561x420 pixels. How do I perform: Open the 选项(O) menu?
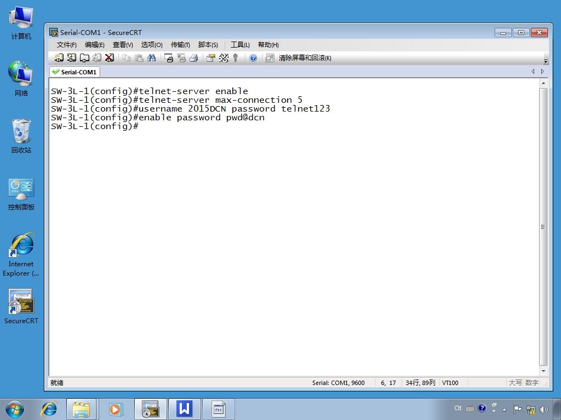coord(152,45)
